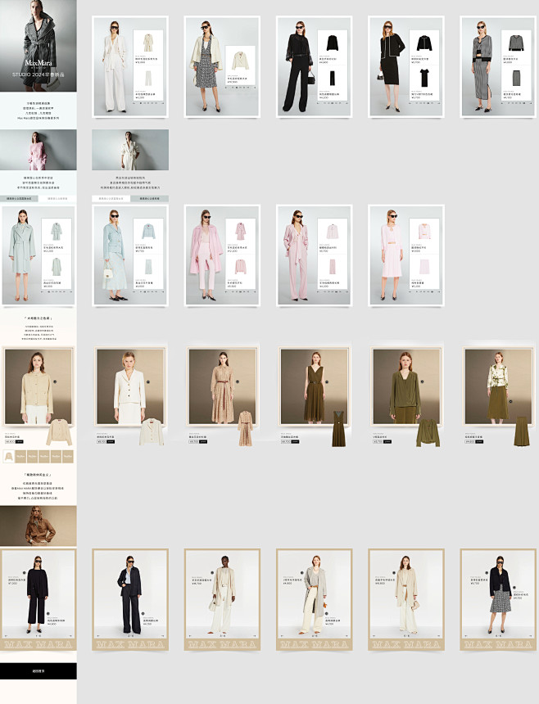Open white suit model banner
This screenshot has width=539, height=704.
[x=130, y=150]
